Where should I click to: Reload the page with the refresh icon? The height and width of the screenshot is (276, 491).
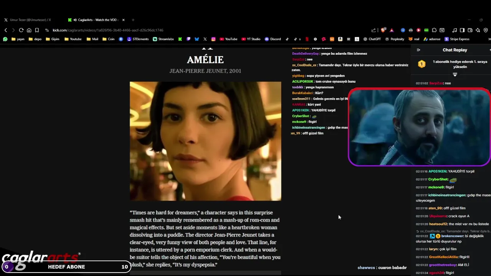pos(21,30)
